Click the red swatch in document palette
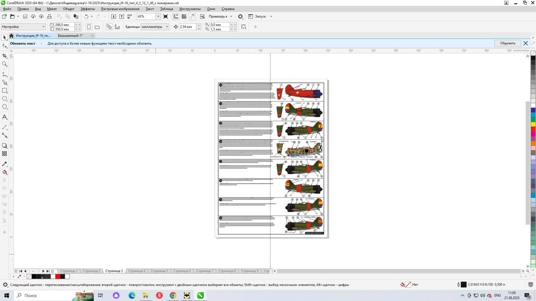The width and height of the screenshot is (536, 301). (58, 276)
